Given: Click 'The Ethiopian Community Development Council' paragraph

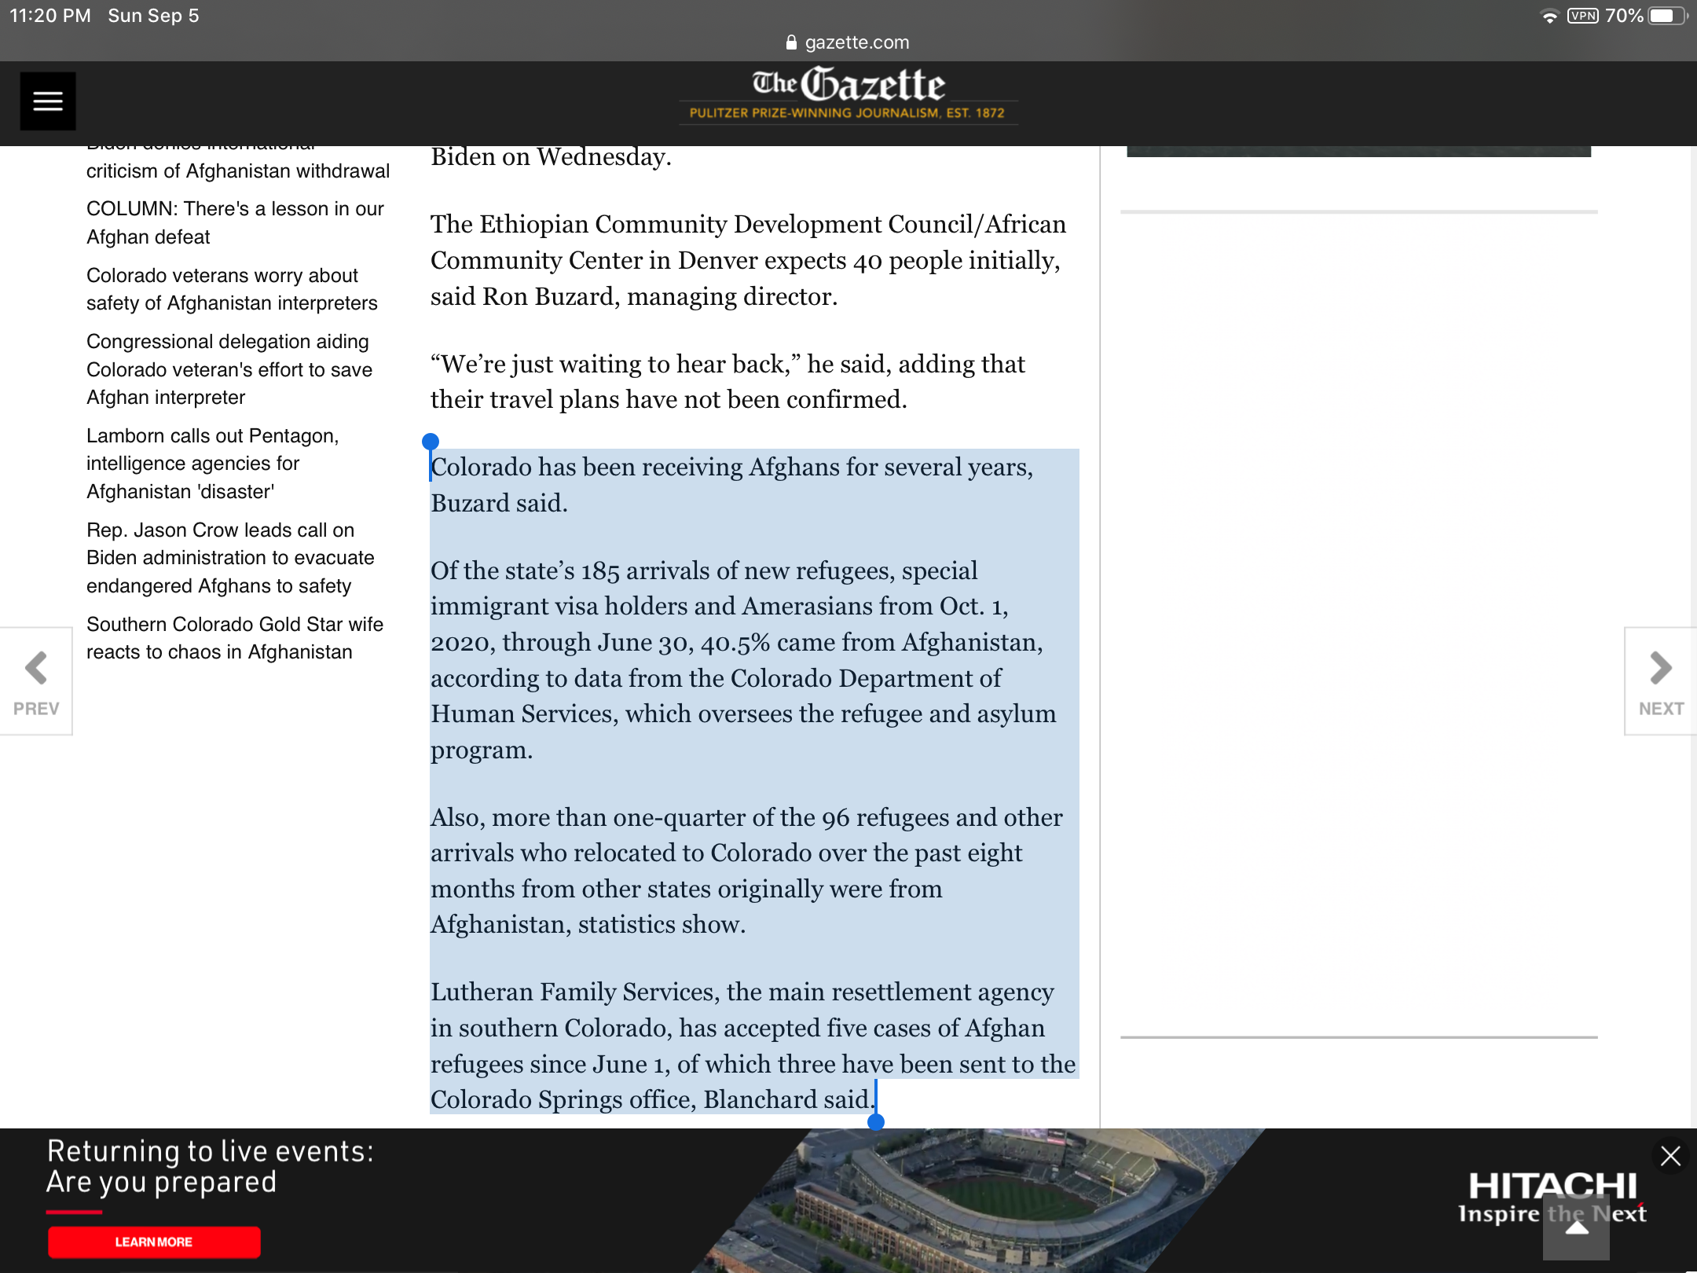Looking at the screenshot, I should pos(748,260).
